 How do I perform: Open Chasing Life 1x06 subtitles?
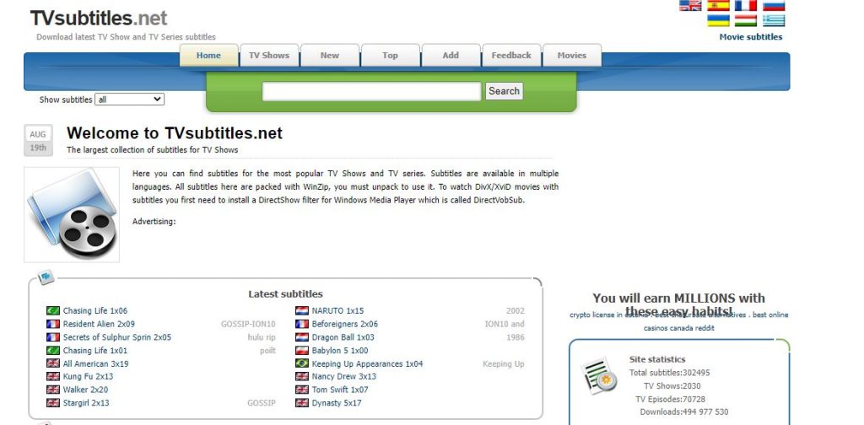point(94,310)
